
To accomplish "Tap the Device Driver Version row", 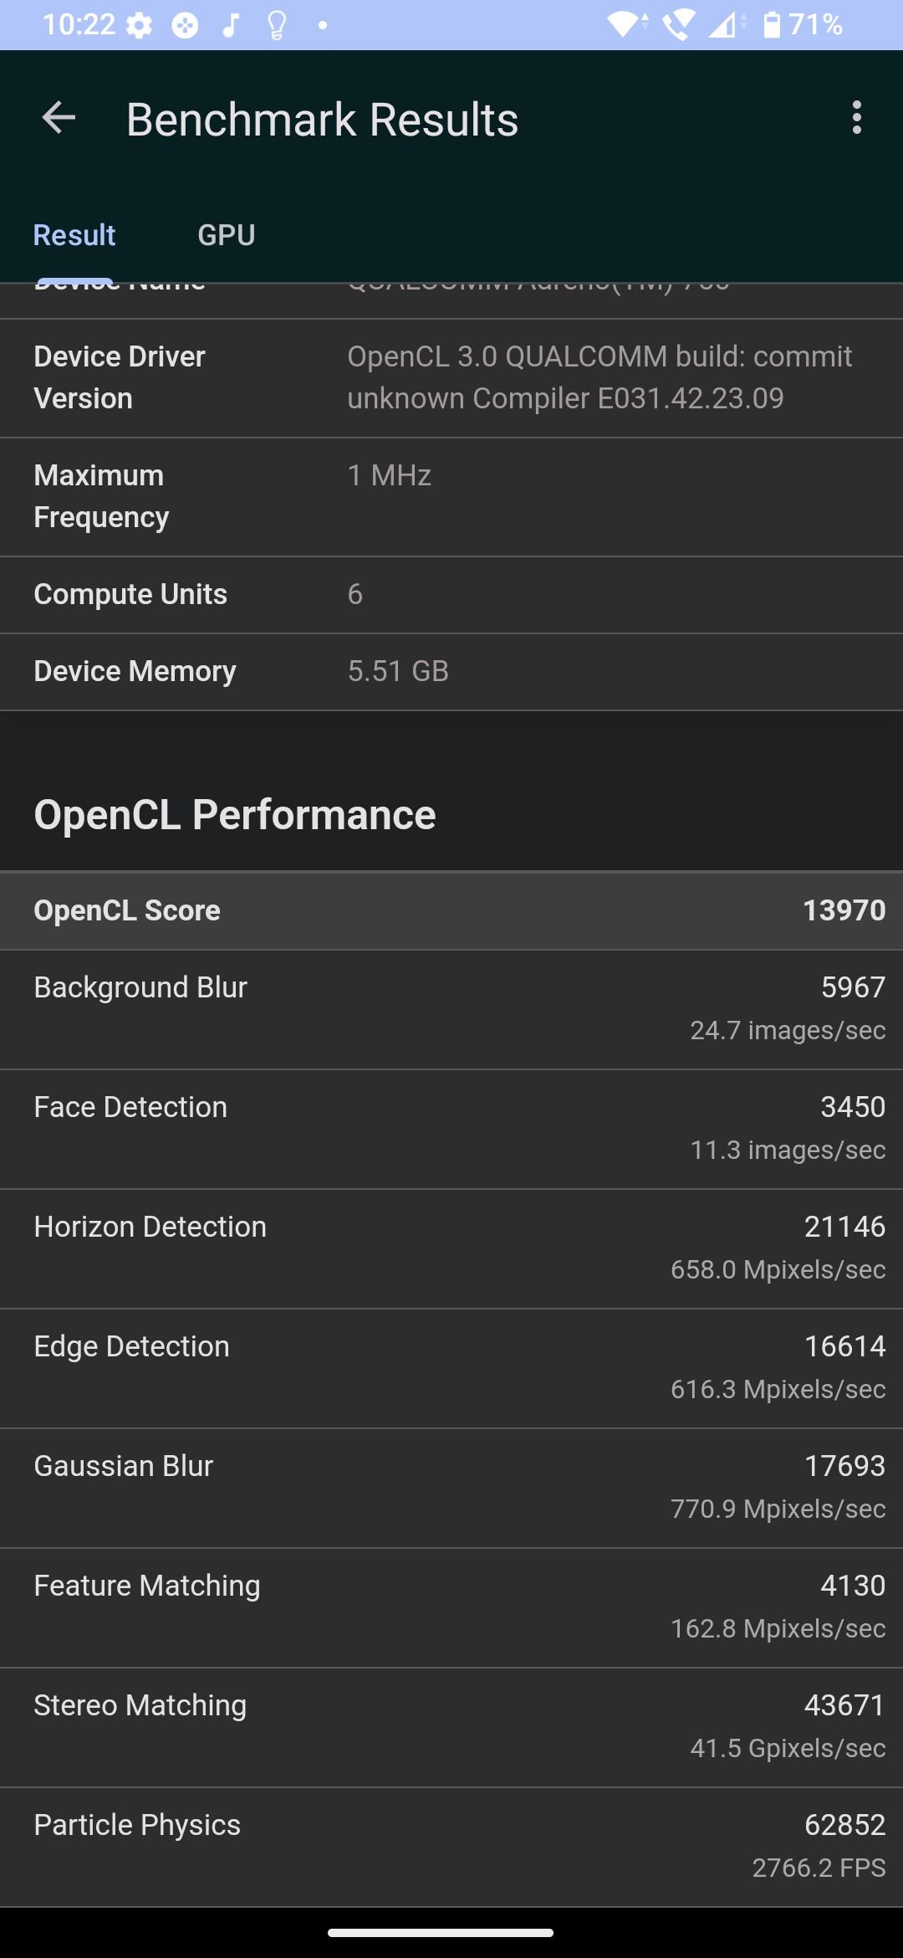I will (x=451, y=378).
